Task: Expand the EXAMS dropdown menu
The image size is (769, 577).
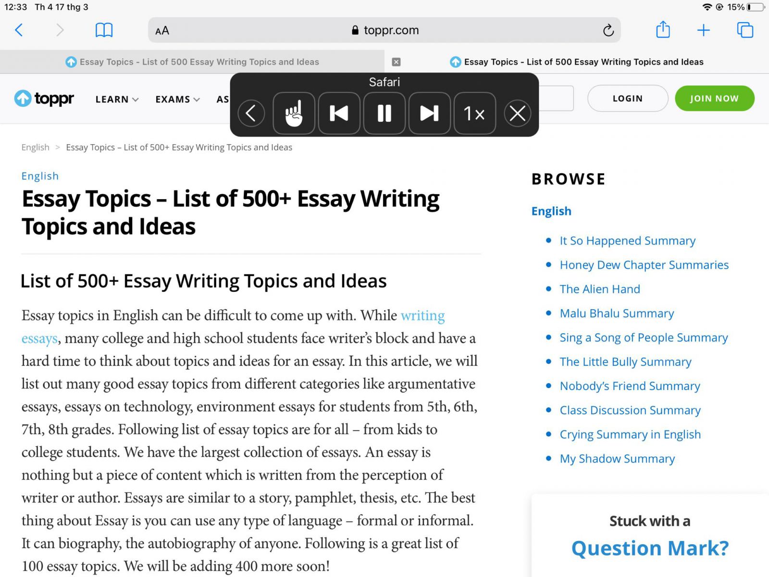Action: [177, 99]
